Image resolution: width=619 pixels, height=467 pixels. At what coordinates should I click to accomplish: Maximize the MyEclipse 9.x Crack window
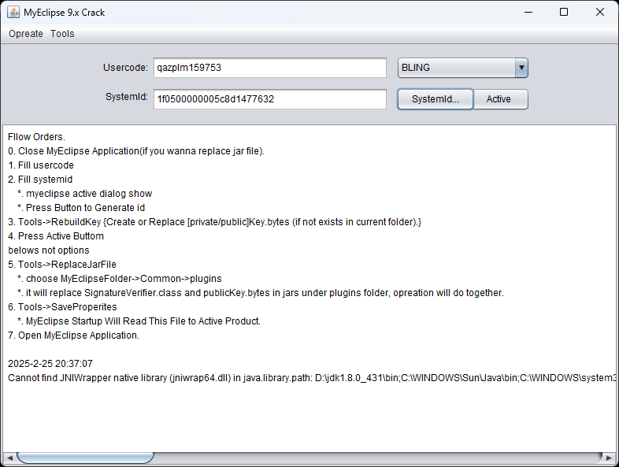click(564, 13)
